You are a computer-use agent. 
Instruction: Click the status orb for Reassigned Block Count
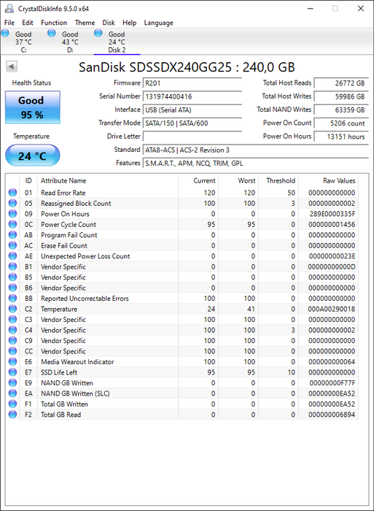pyautogui.click(x=12, y=203)
